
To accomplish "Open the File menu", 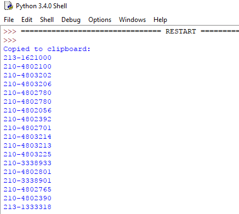I will tap(9, 20).
